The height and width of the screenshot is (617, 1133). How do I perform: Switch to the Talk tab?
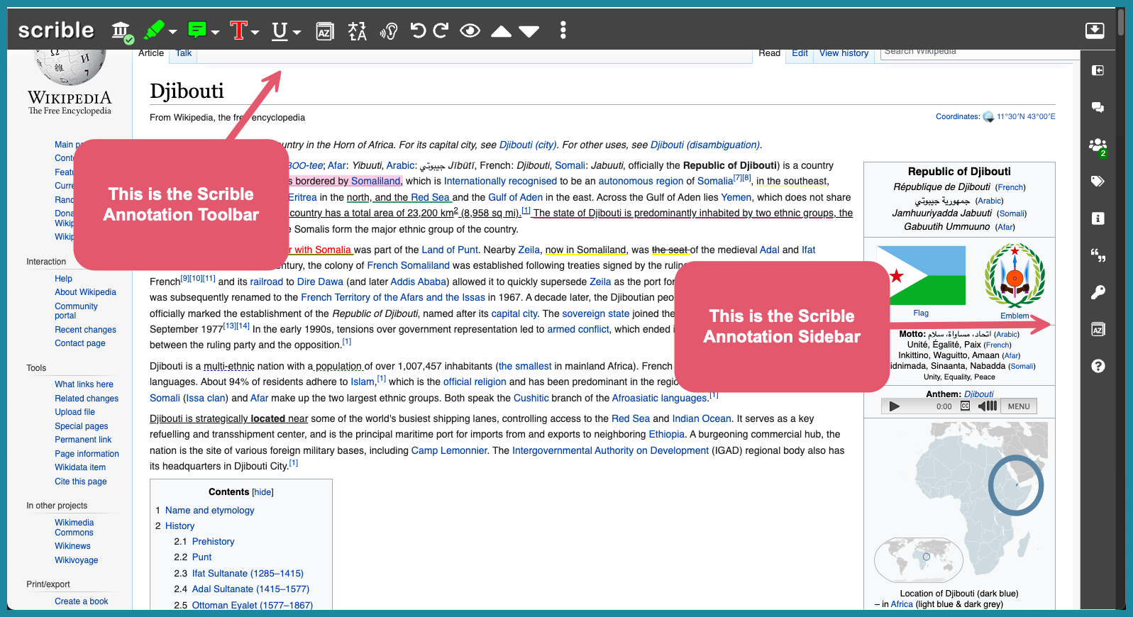[x=184, y=53]
